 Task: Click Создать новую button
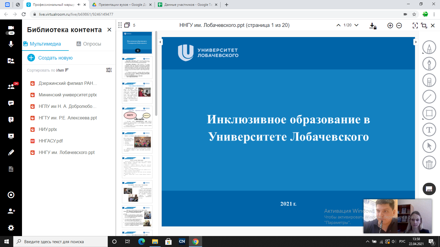click(x=50, y=58)
